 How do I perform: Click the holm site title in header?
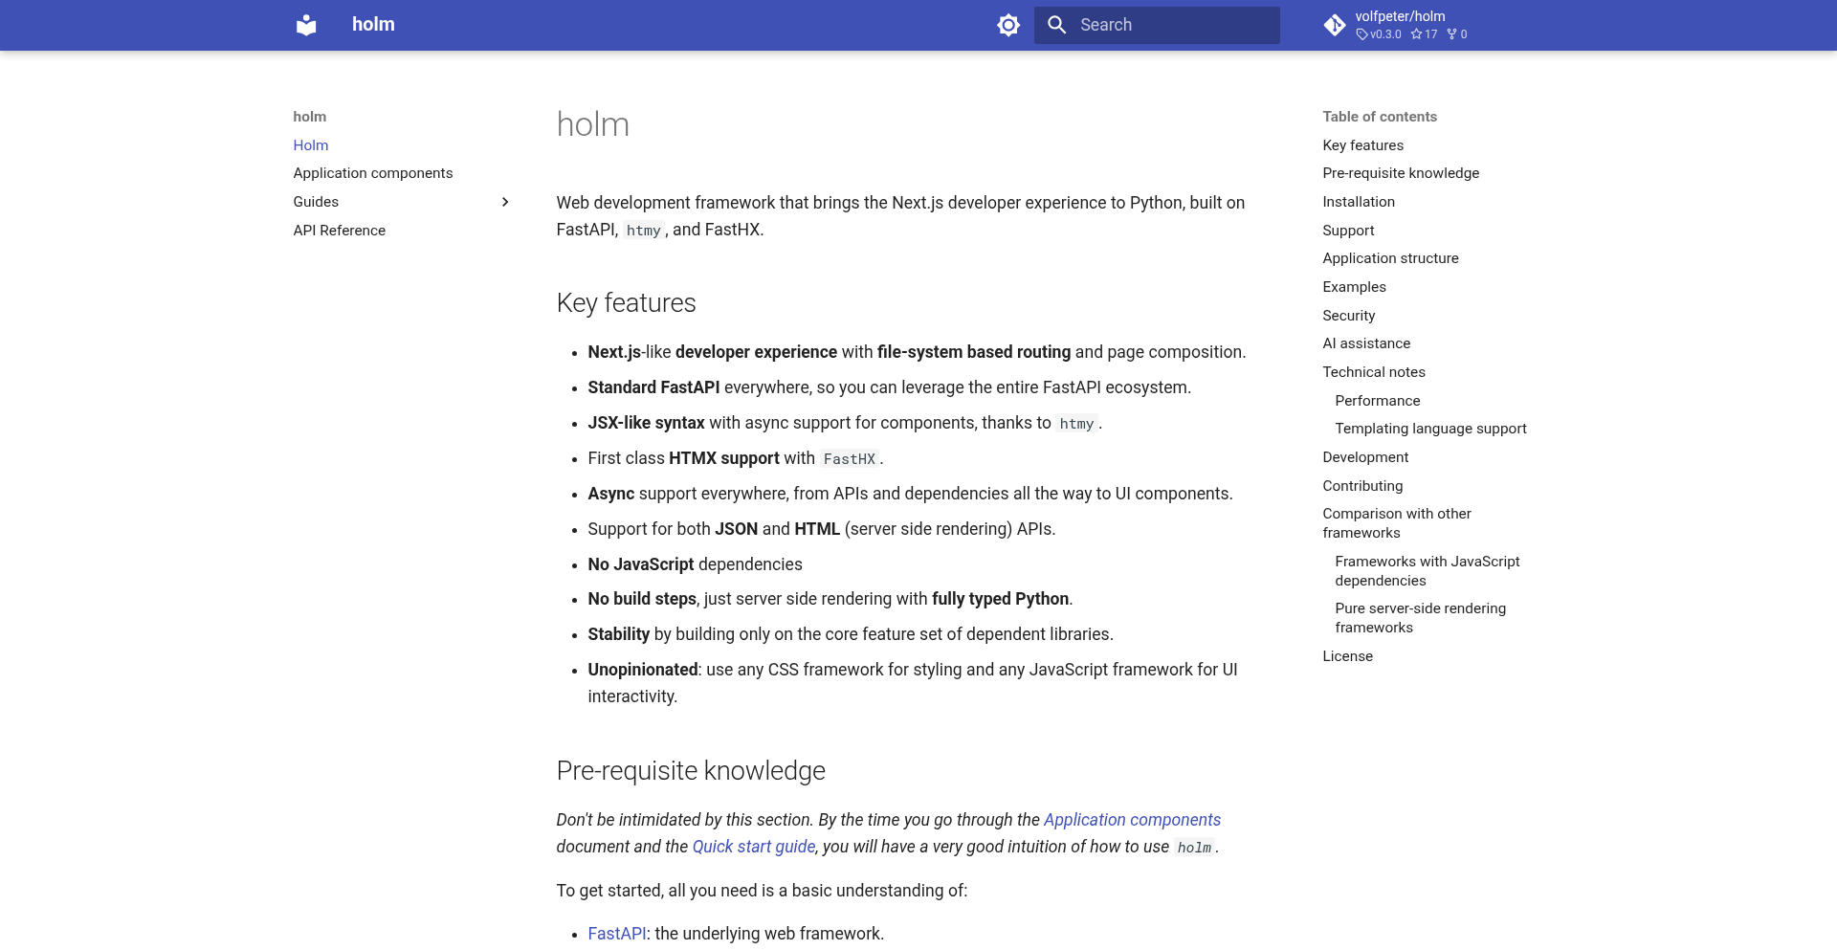point(373,25)
